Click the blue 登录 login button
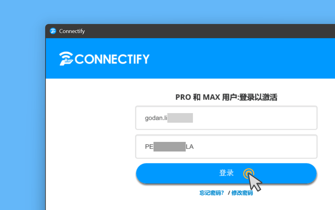 click(x=226, y=173)
